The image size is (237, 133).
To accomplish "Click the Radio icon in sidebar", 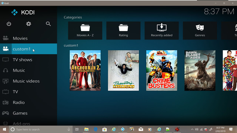I will tap(6, 102).
